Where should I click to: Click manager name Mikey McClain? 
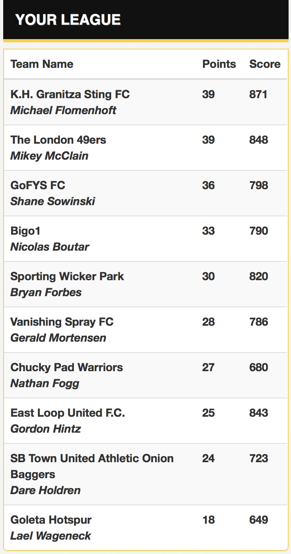point(49,156)
